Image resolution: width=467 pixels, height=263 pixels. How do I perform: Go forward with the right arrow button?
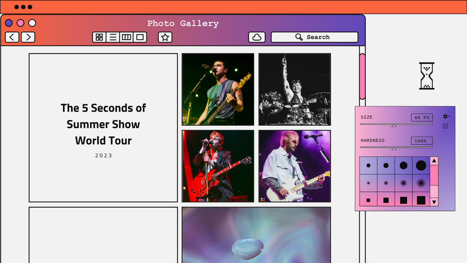pyautogui.click(x=28, y=37)
